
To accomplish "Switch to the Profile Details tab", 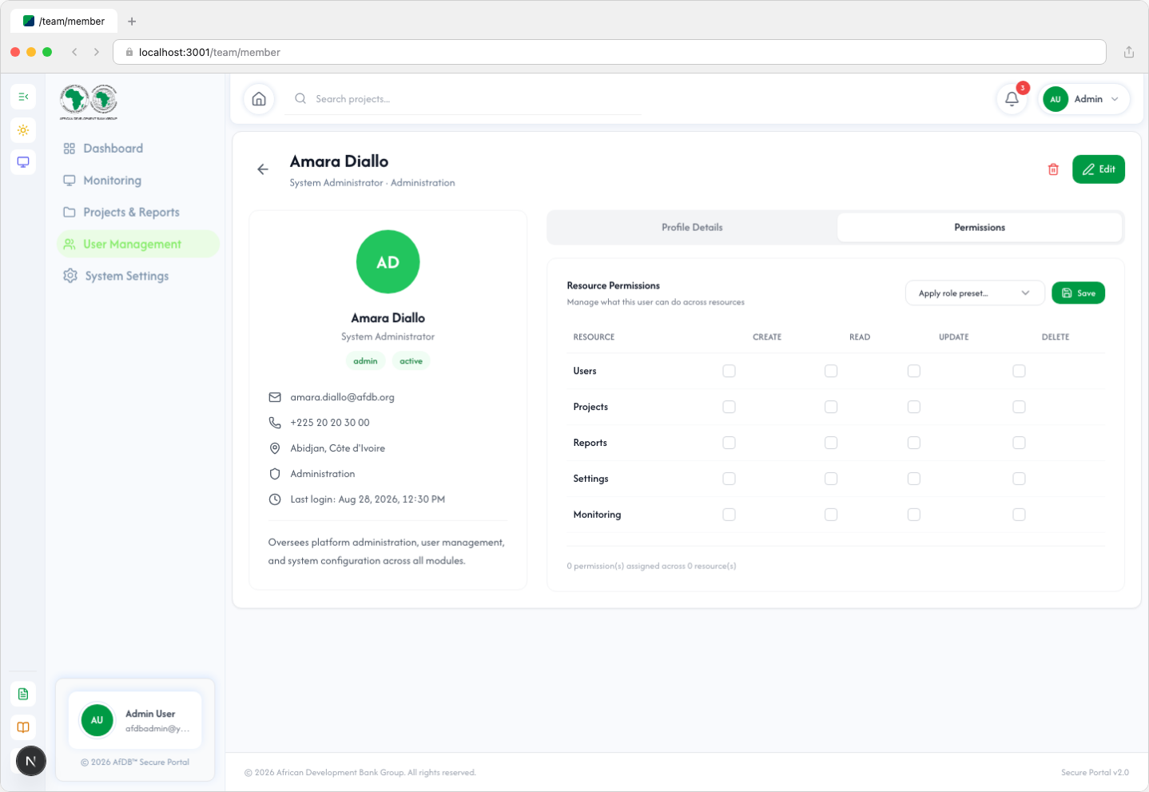I will [692, 228].
